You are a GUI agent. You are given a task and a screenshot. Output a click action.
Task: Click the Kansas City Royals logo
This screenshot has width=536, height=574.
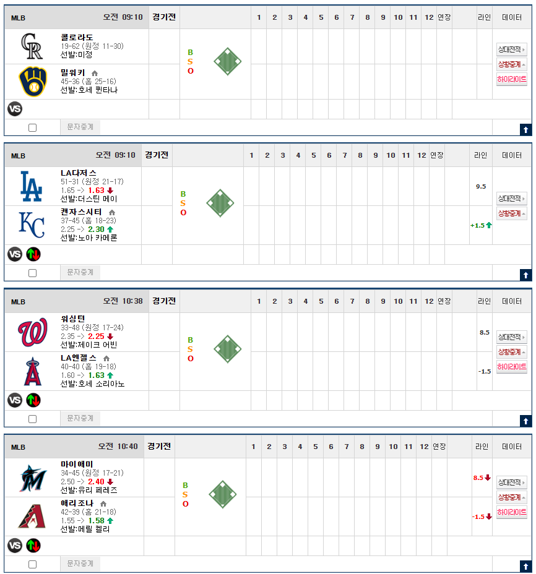[x=32, y=225]
